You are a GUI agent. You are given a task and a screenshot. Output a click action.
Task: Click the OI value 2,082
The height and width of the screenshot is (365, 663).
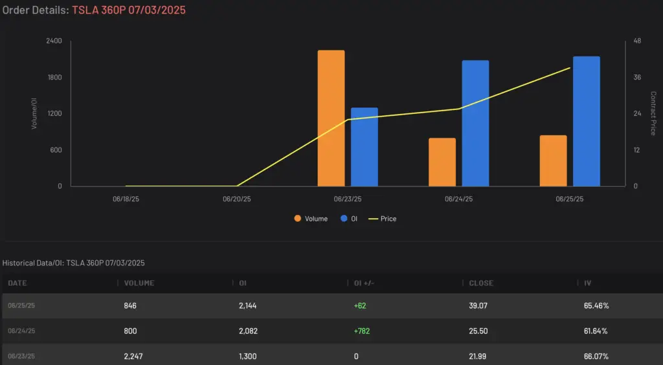point(248,331)
